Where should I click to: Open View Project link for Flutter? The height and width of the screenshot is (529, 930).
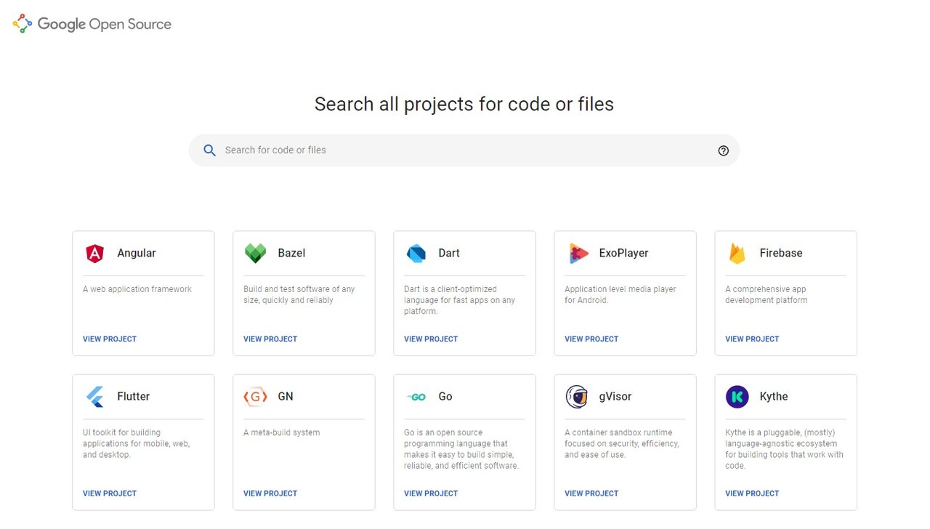[110, 493]
